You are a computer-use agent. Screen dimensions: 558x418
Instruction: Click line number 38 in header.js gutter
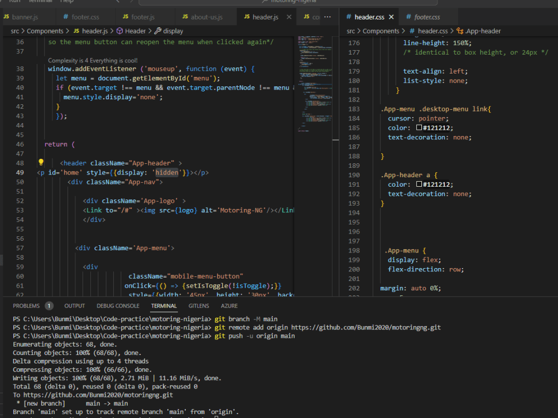pos(20,69)
